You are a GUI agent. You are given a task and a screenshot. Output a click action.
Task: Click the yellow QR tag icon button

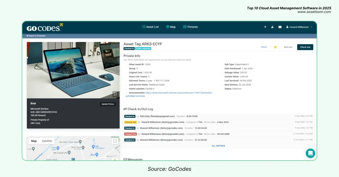pyautogui.click(x=275, y=47)
